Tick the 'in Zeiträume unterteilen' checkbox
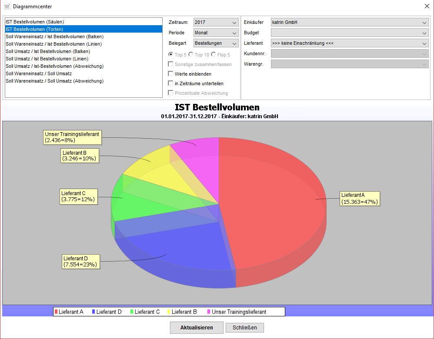Image resolution: width=434 pixels, height=339 pixels. (x=171, y=83)
